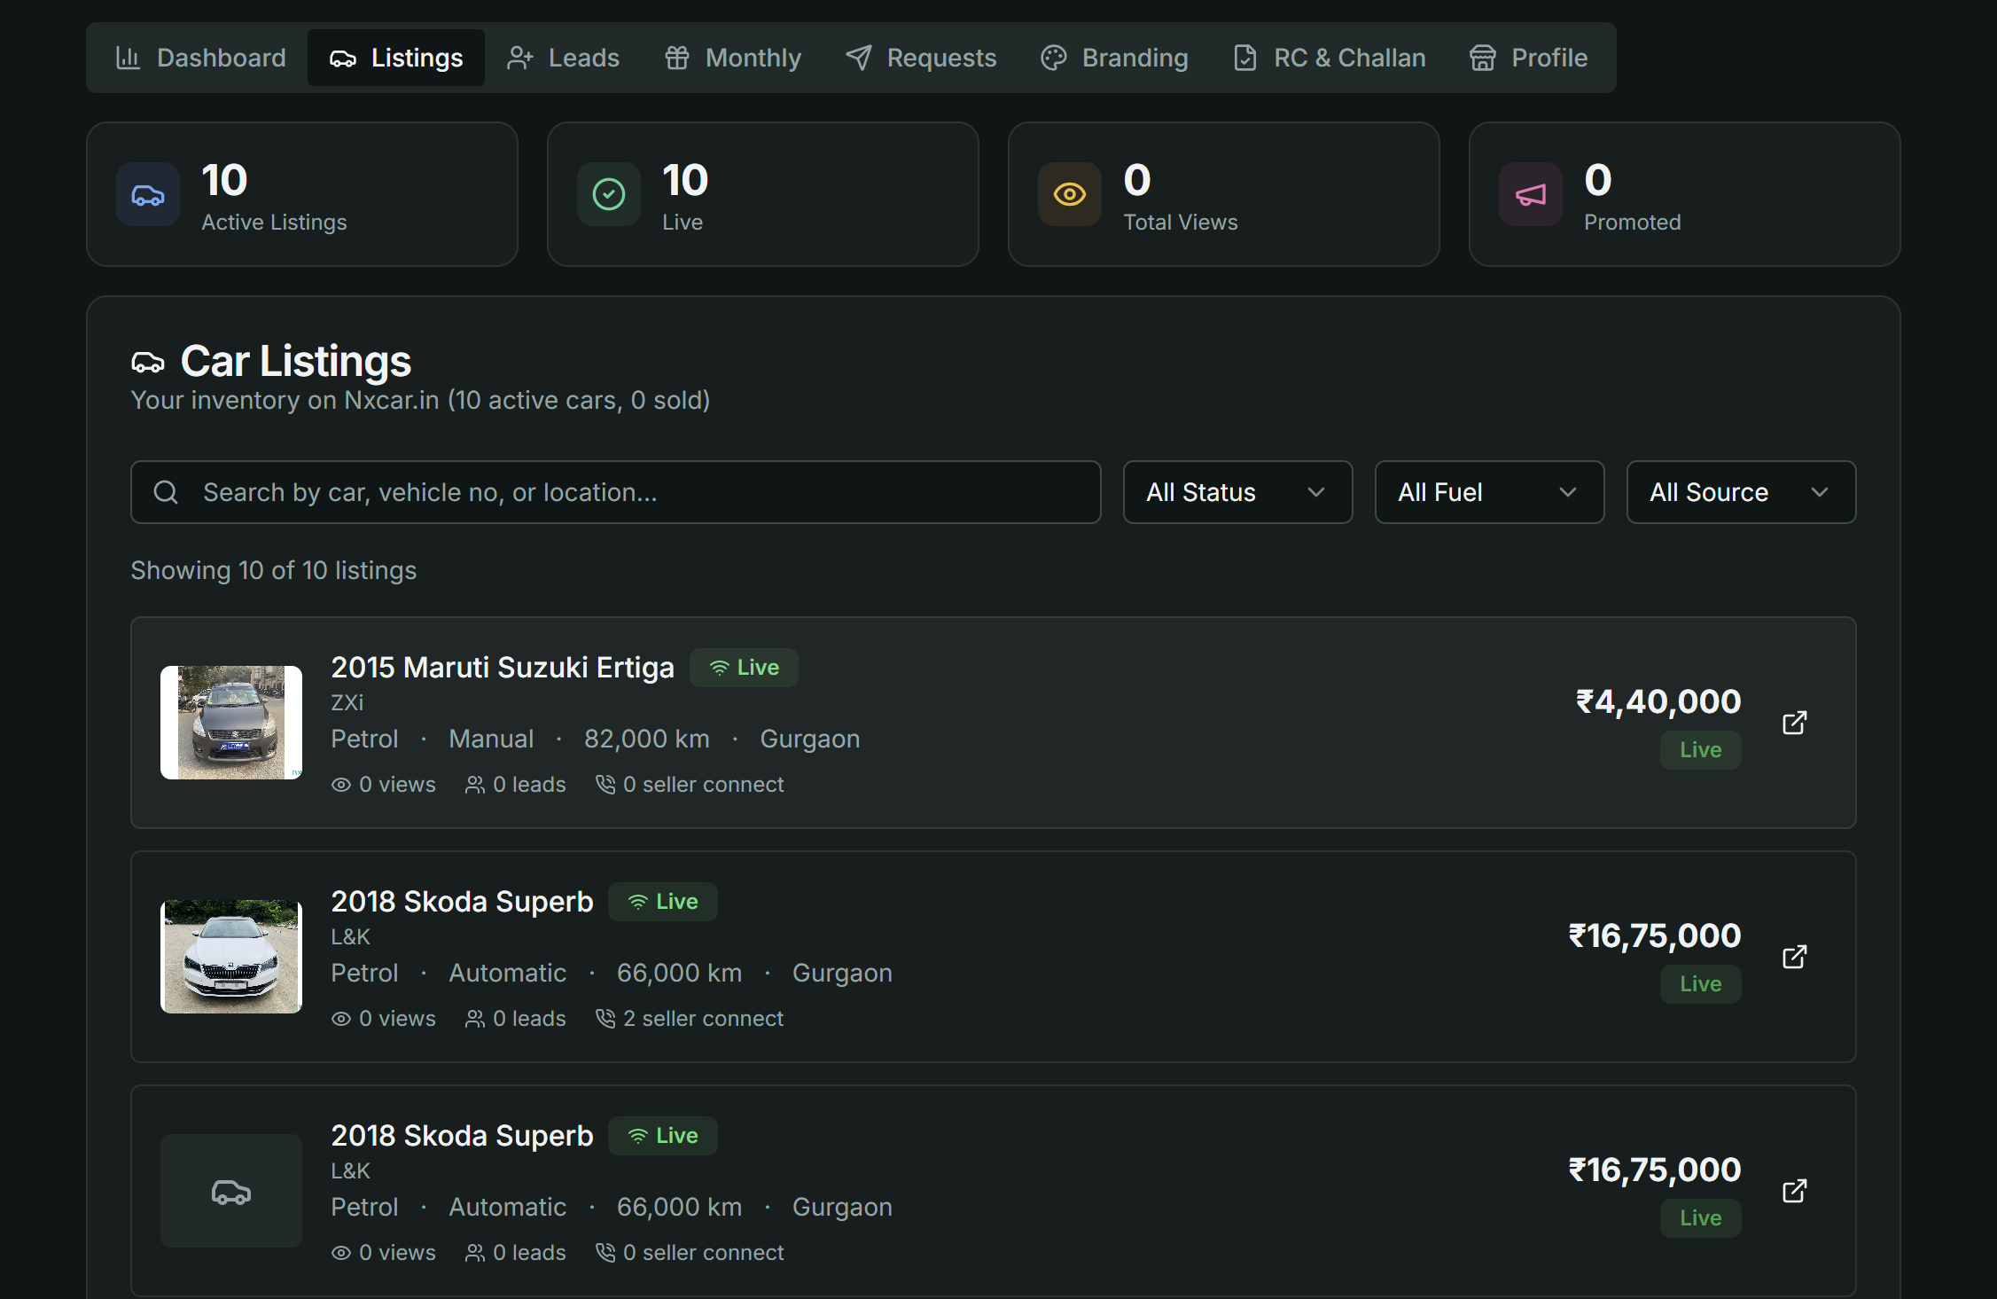Viewport: 1997px width, 1299px height.
Task: Click the '82,000 km' mileage value
Action: pyautogui.click(x=647, y=739)
